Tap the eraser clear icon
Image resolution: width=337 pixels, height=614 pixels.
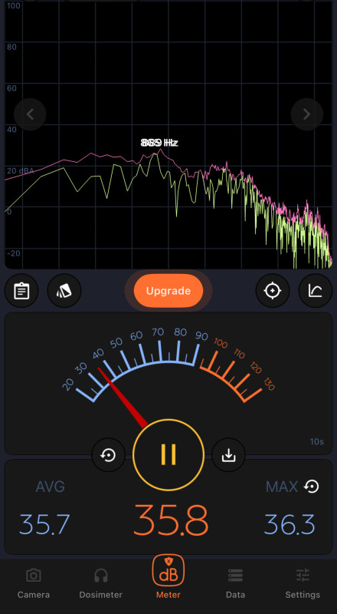click(64, 291)
